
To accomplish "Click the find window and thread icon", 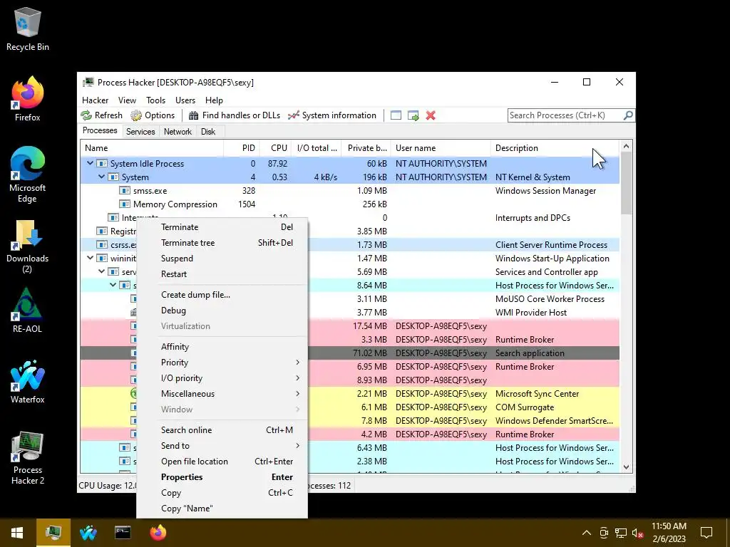I will (x=413, y=115).
